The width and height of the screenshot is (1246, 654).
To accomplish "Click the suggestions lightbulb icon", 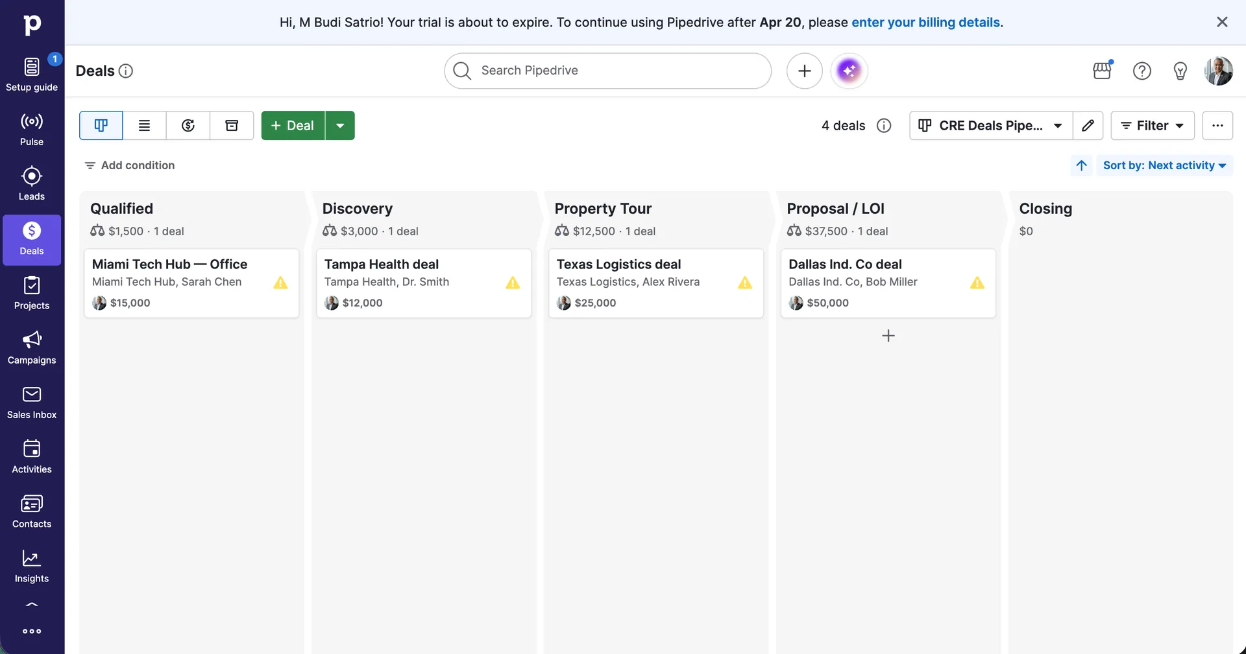I will (1180, 71).
